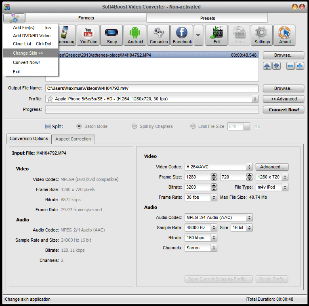This screenshot has height=306, width=309.
Task: Add file with plus icon
Action: coord(300,66)
